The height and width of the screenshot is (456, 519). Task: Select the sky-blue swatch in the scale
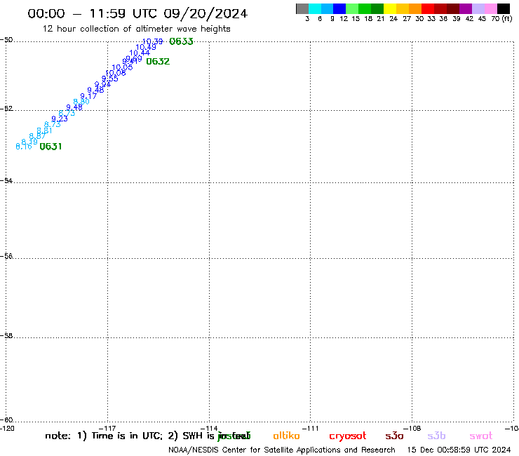(x=327, y=8)
